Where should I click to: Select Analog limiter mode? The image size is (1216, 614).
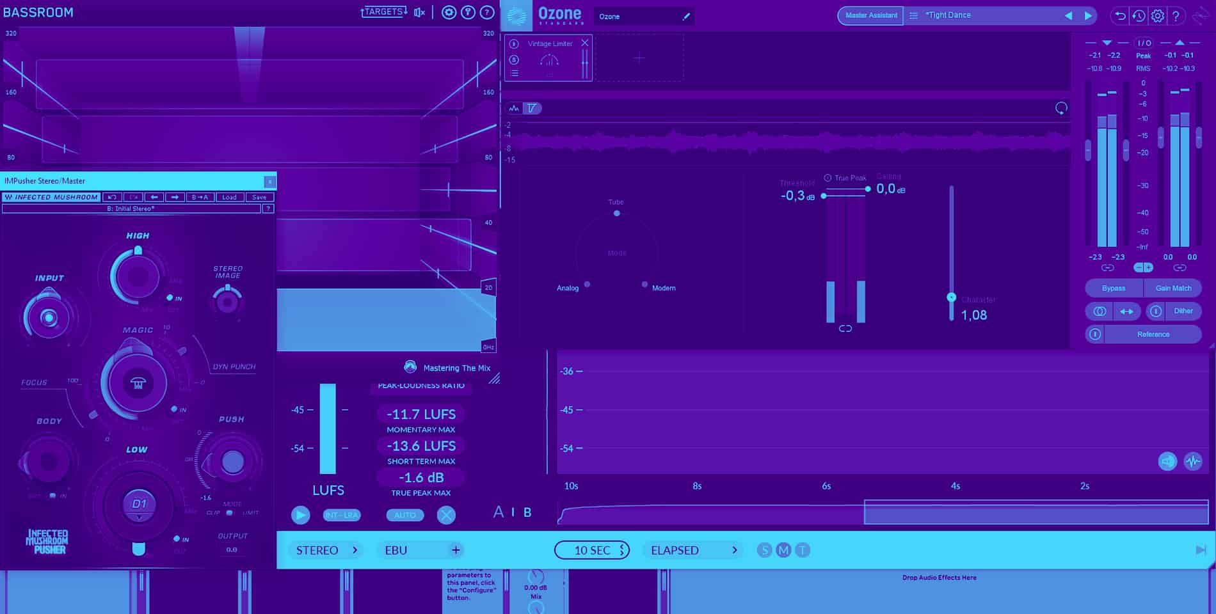pyautogui.click(x=587, y=285)
